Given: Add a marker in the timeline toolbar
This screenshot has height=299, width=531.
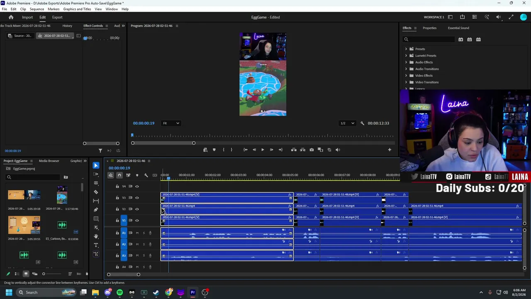Looking at the screenshot, I should (137, 175).
